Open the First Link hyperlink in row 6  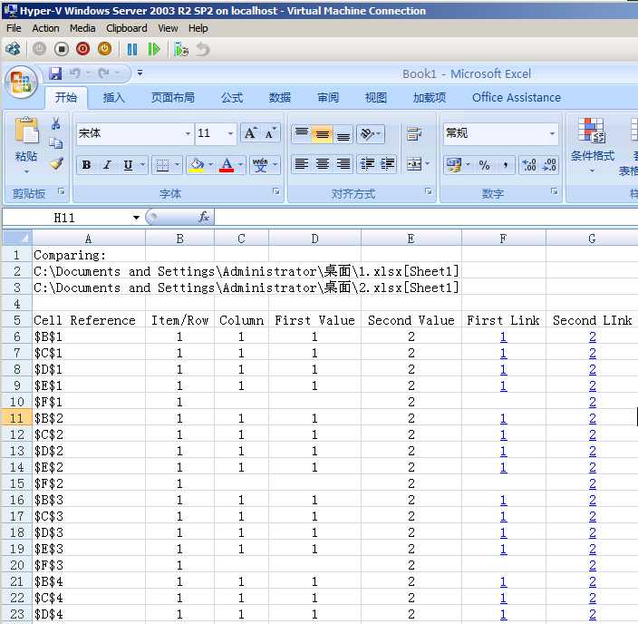pos(503,336)
